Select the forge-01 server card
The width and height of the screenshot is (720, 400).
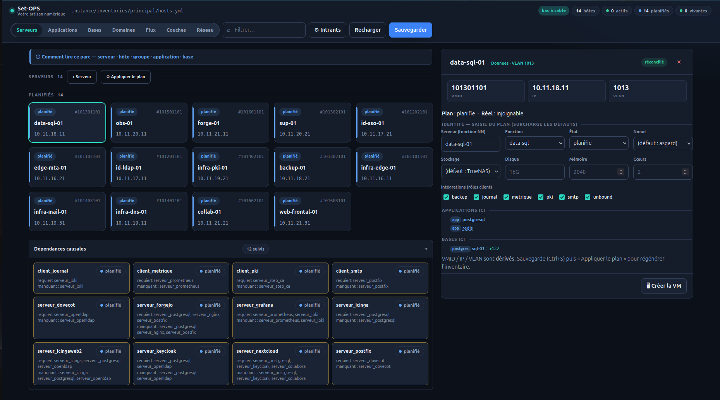pos(230,122)
